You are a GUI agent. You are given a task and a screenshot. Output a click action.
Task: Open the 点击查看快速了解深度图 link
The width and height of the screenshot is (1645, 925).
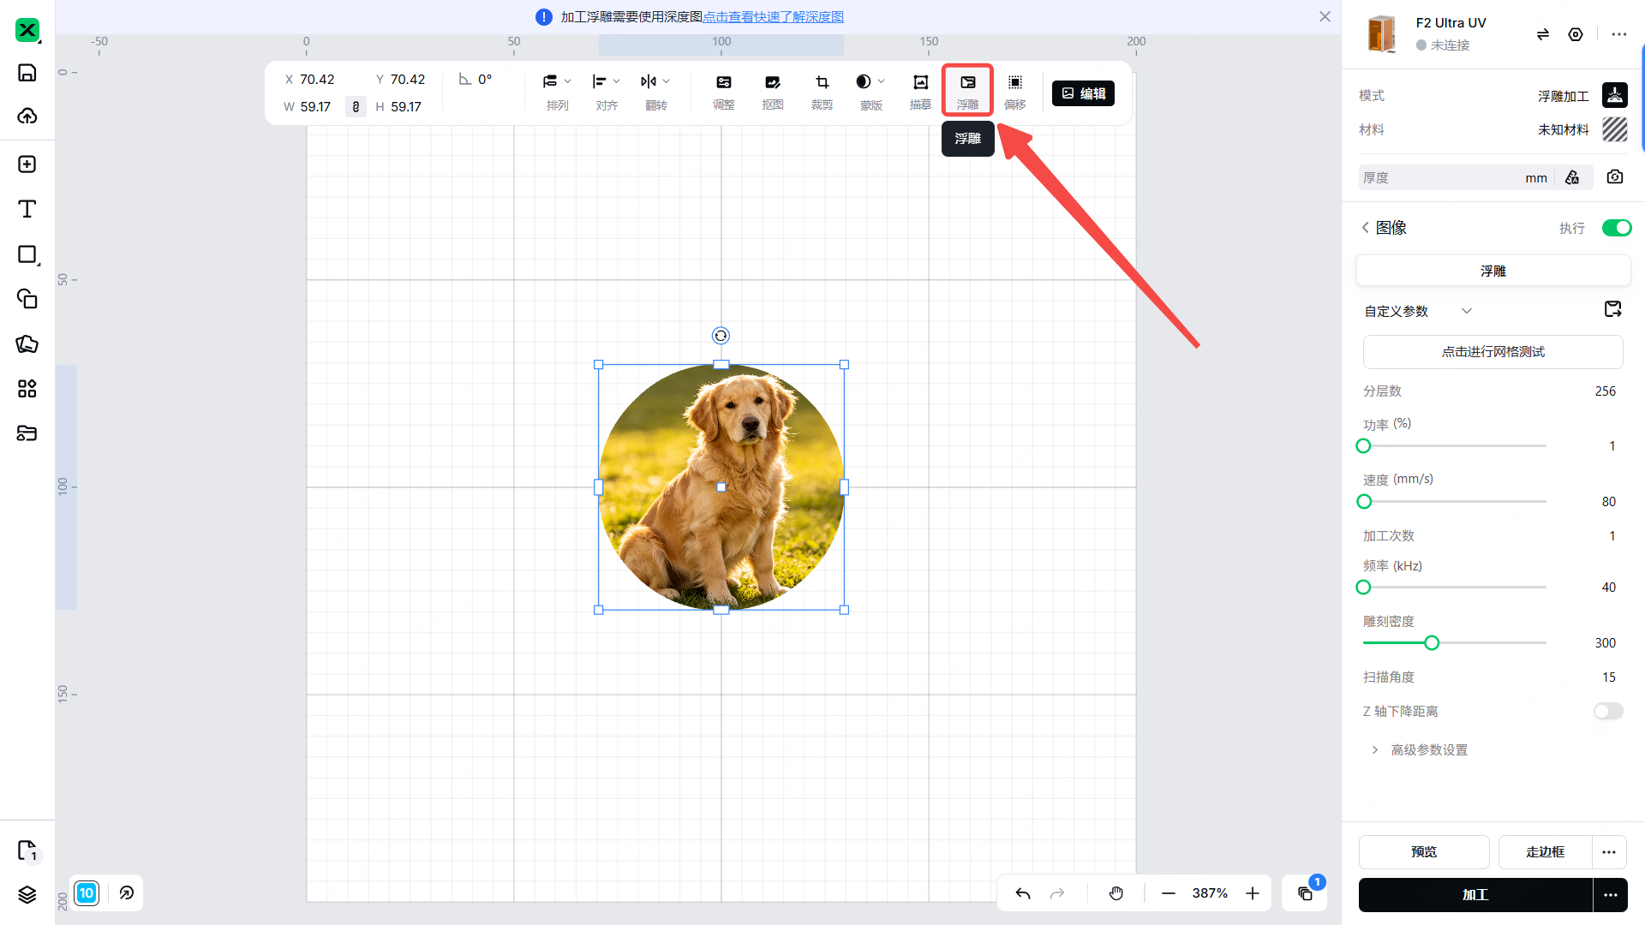(x=773, y=17)
